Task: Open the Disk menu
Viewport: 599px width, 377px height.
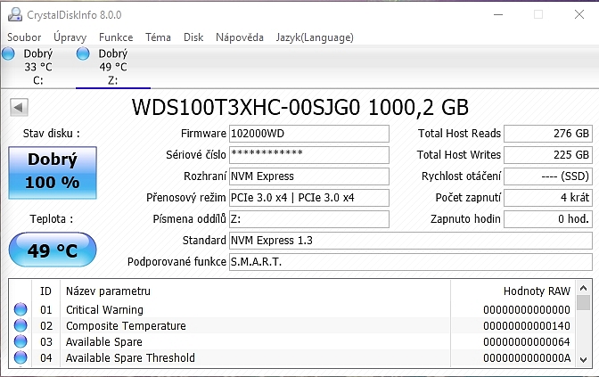Action: [x=193, y=37]
